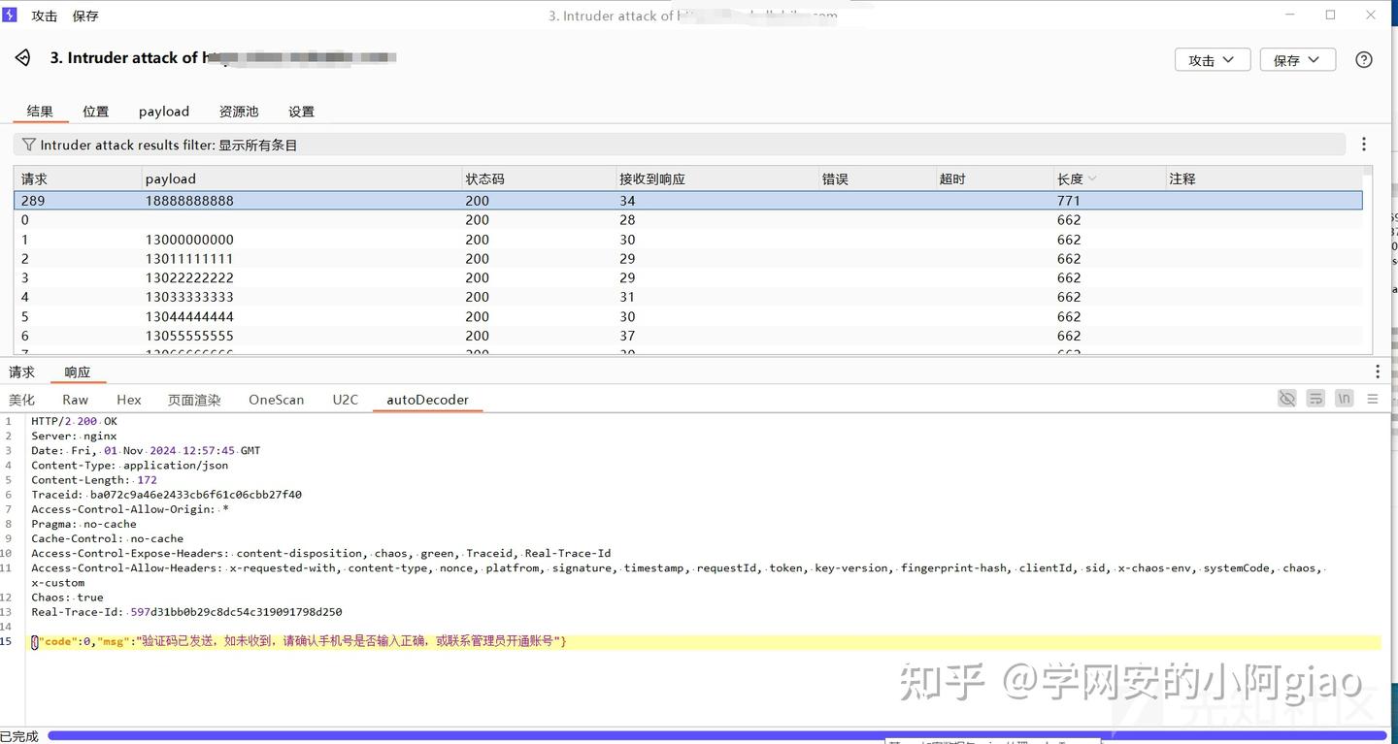
Task: Select the 美化 view for the response
Action: pyautogui.click(x=21, y=399)
